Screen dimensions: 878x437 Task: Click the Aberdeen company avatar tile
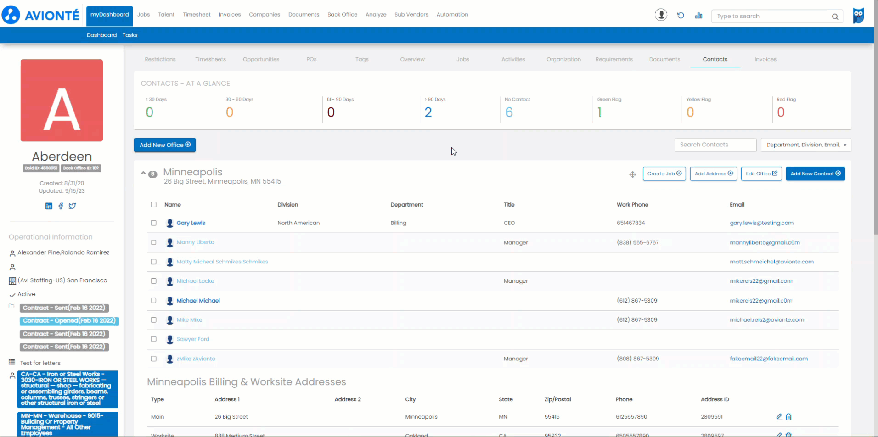pos(62,100)
